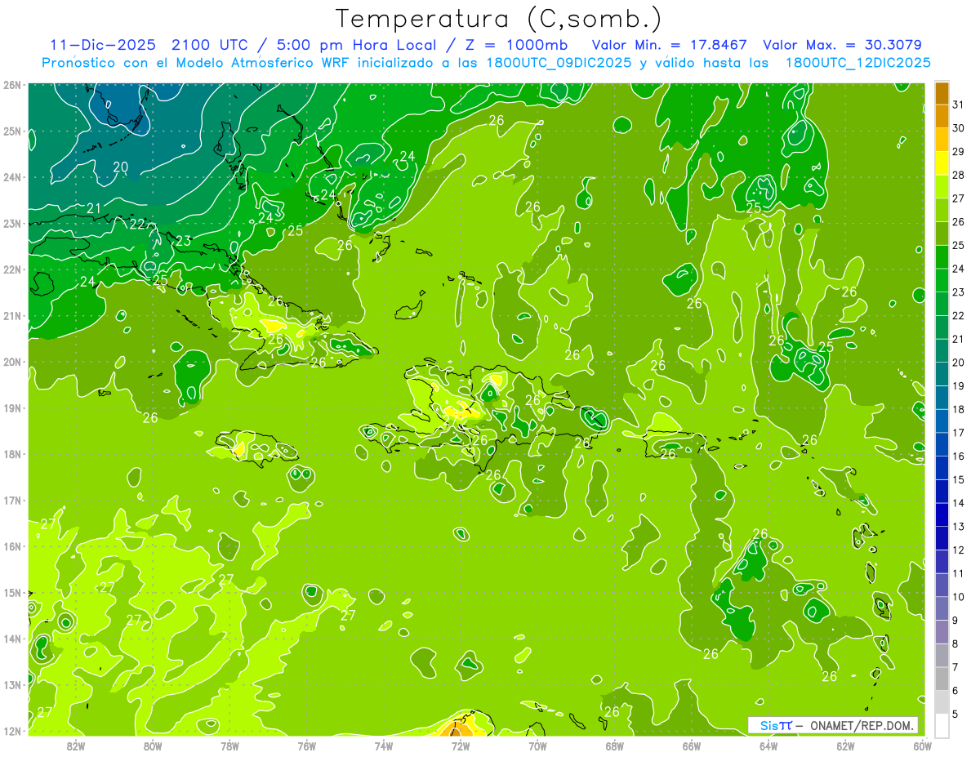Click the '60W' longitude axis label
Image resolution: width=980 pixels, height=757 pixels.
[x=923, y=746]
